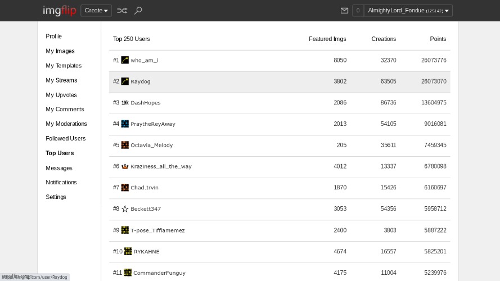Open My Streams in the sidebar
Viewport: 500px width, 281px height.
(61, 80)
